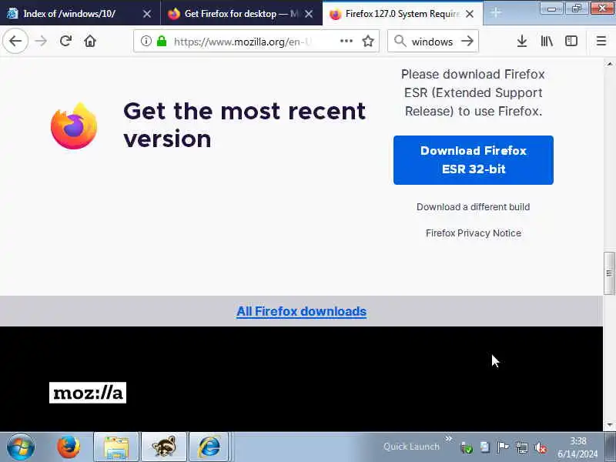Open the Windows Start menu
This screenshot has width=616, height=462.
21,447
